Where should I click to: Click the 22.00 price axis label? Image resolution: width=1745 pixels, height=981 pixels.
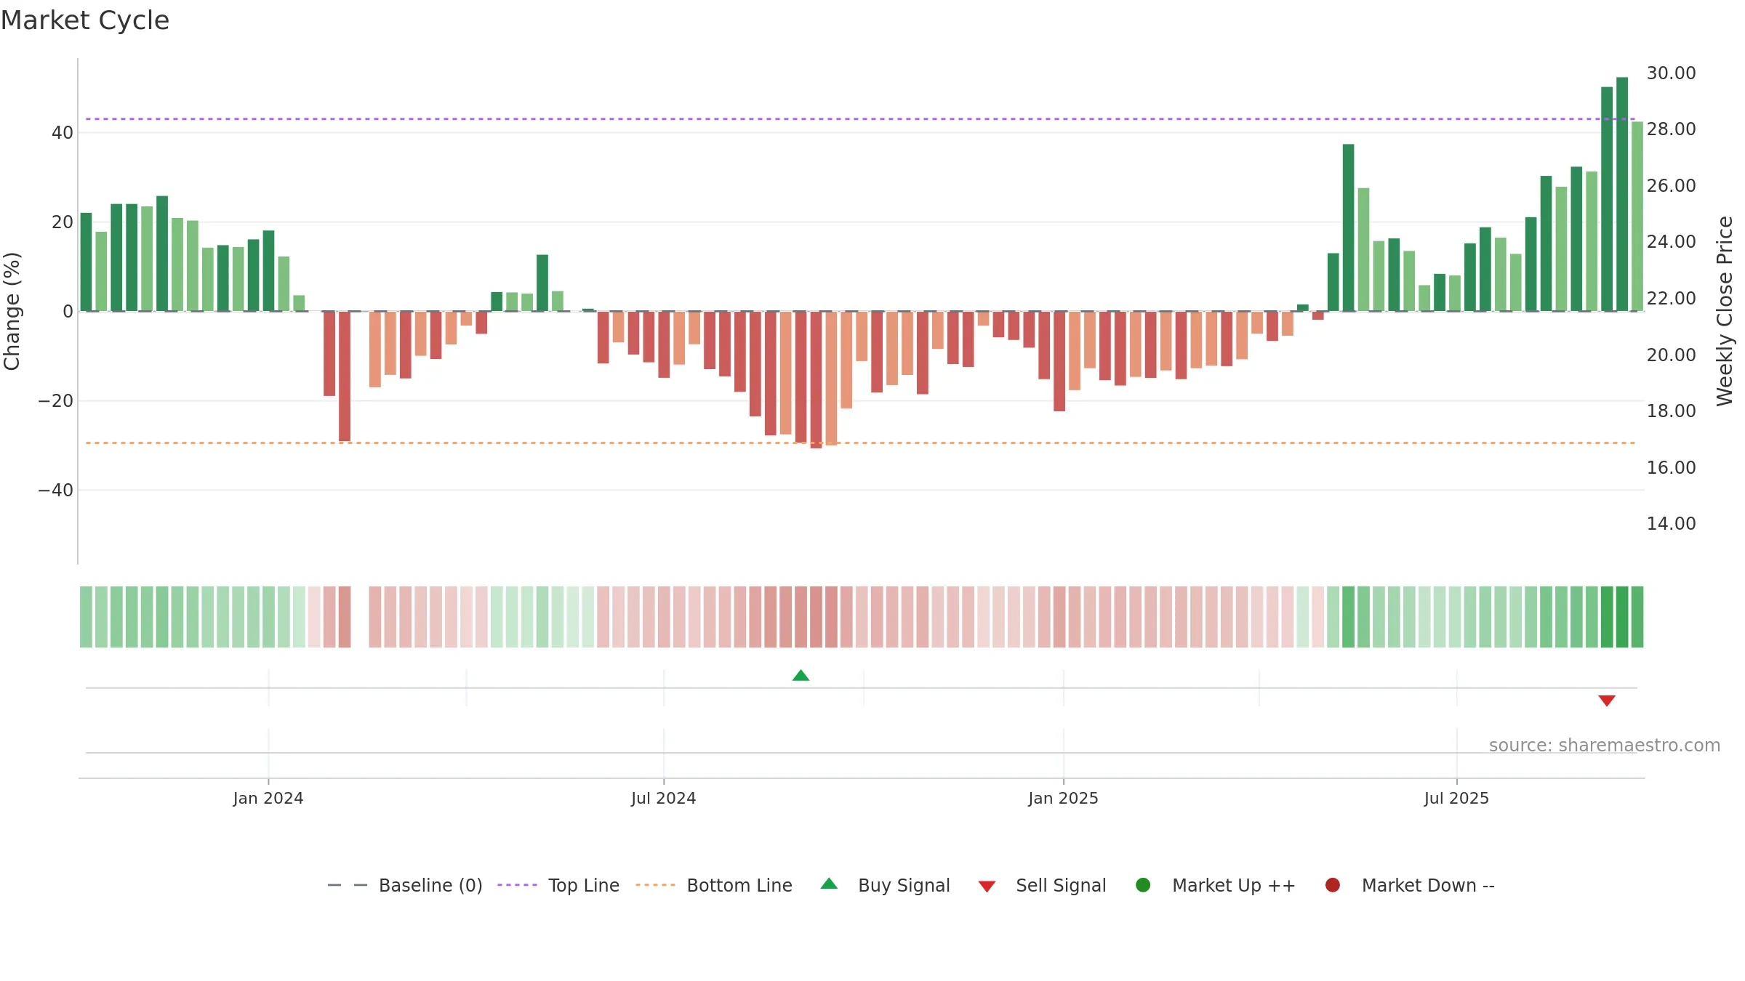[1671, 299]
